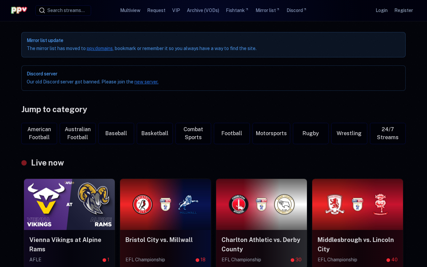Click the Mirror list update notice title

pos(45,40)
